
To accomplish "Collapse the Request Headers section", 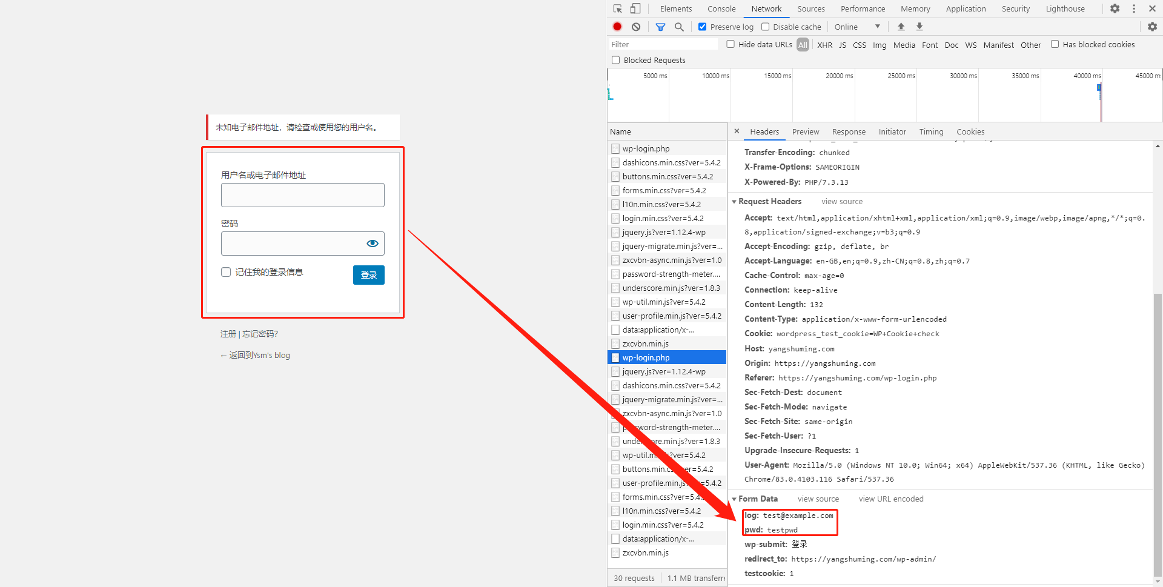I will tap(734, 202).
